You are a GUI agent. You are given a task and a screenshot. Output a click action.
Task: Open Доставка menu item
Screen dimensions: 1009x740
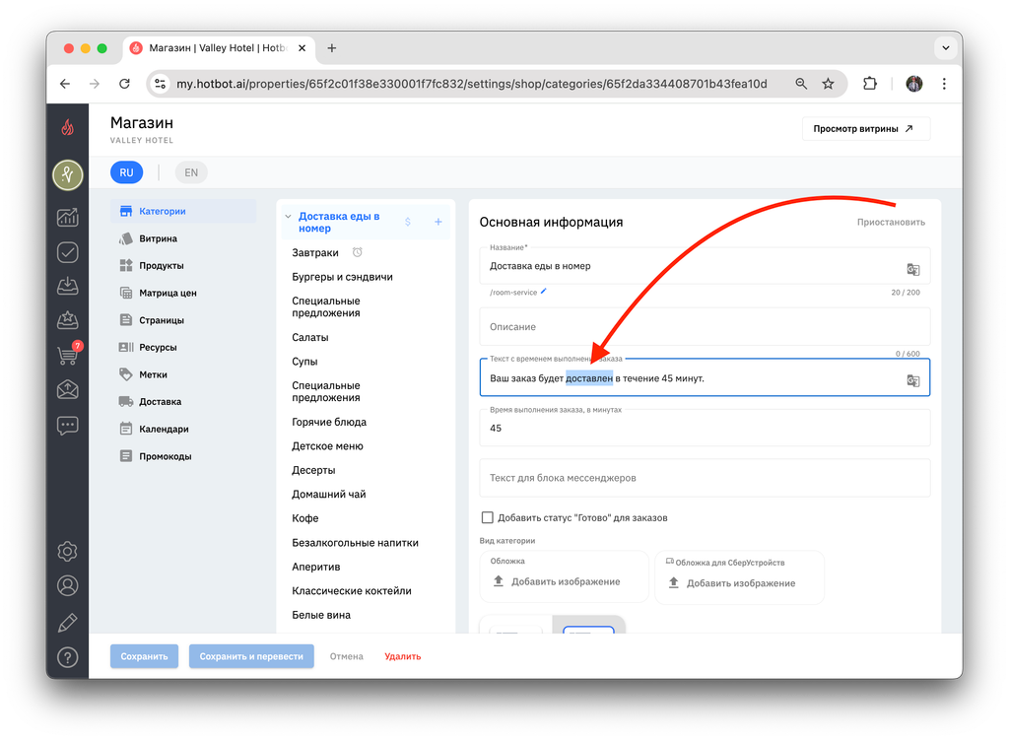coord(183,401)
